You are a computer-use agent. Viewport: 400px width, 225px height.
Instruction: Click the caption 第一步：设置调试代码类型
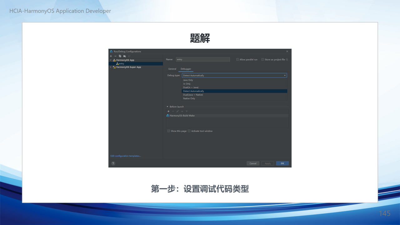click(200, 189)
